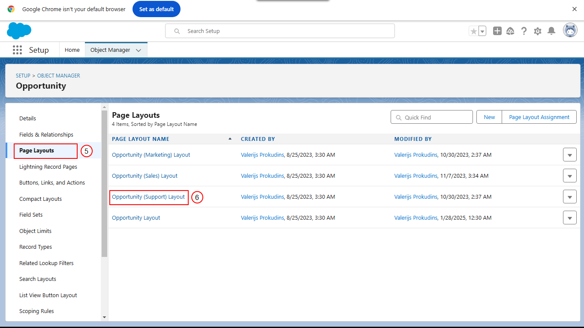The width and height of the screenshot is (584, 328).
Task: Open Fields & Relationships in the sidebar
Action: tap(46, 134)
